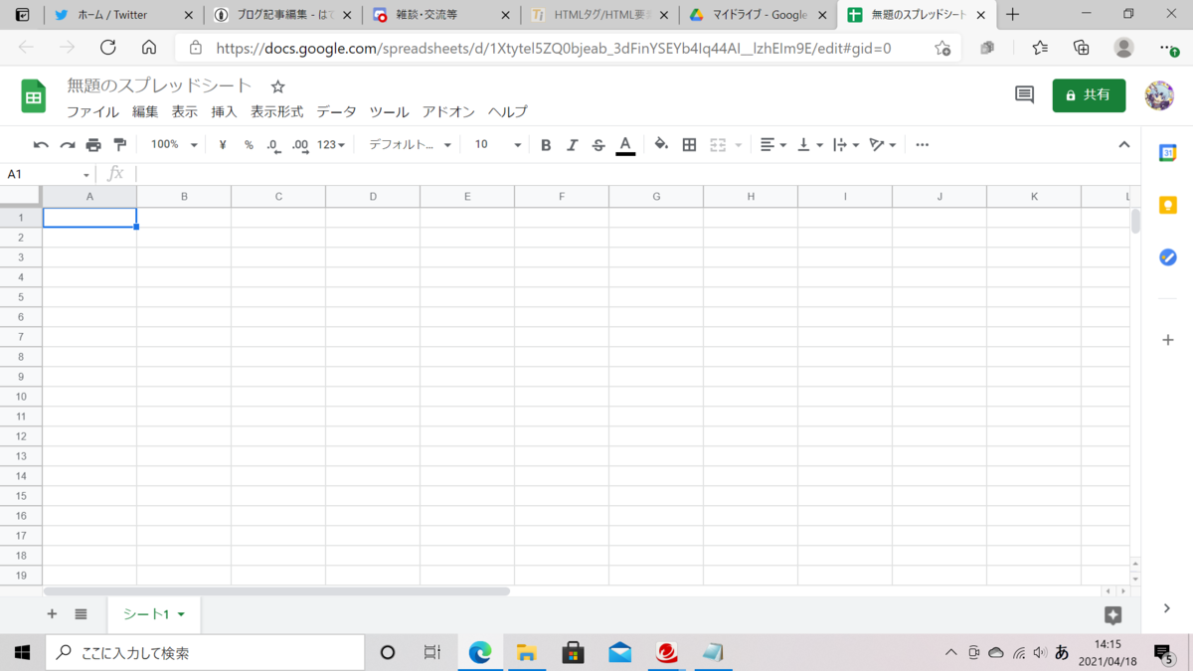Add a new sheet with the plus button

[52, 614]
